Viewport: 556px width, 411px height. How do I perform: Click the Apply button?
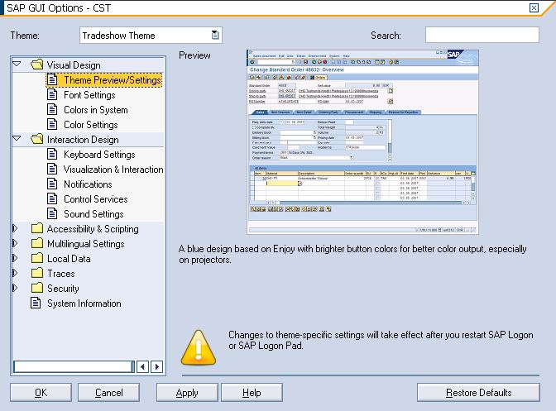187,393
